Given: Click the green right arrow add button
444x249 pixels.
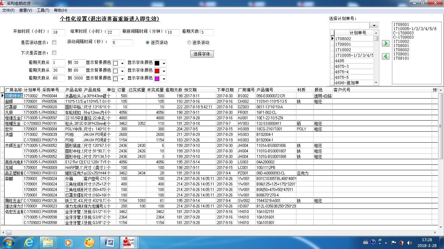Looking at the screenshot, I should 385,43.
